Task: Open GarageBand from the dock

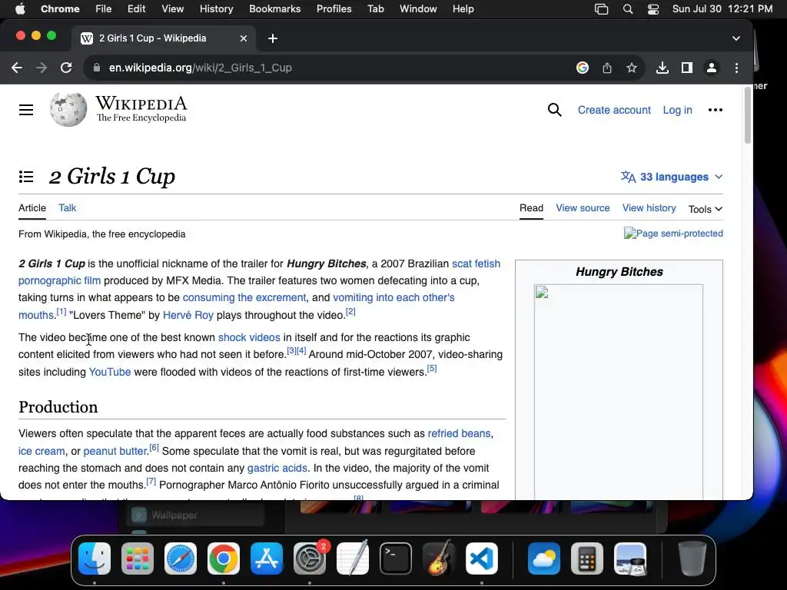Action: coord(439,559)
